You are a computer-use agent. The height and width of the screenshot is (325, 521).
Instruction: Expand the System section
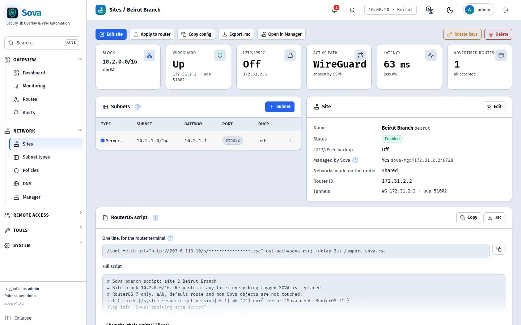[43, 245]
